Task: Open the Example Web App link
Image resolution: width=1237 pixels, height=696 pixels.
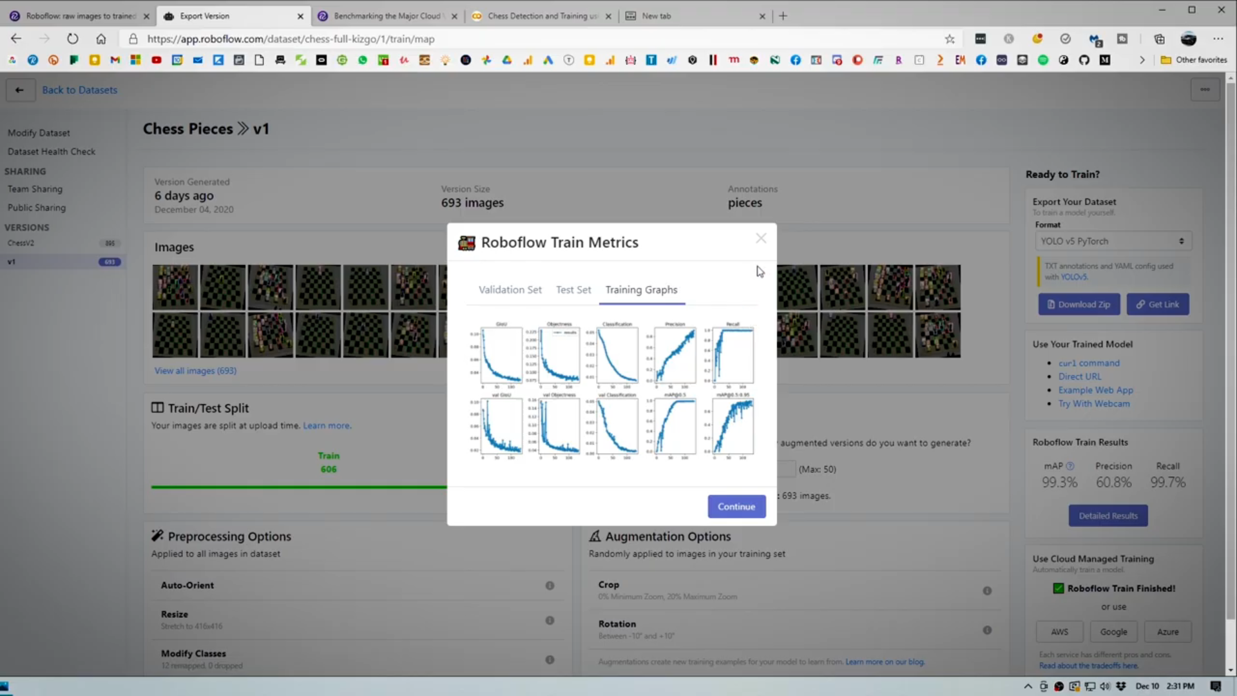Action: coord(1095,390)
